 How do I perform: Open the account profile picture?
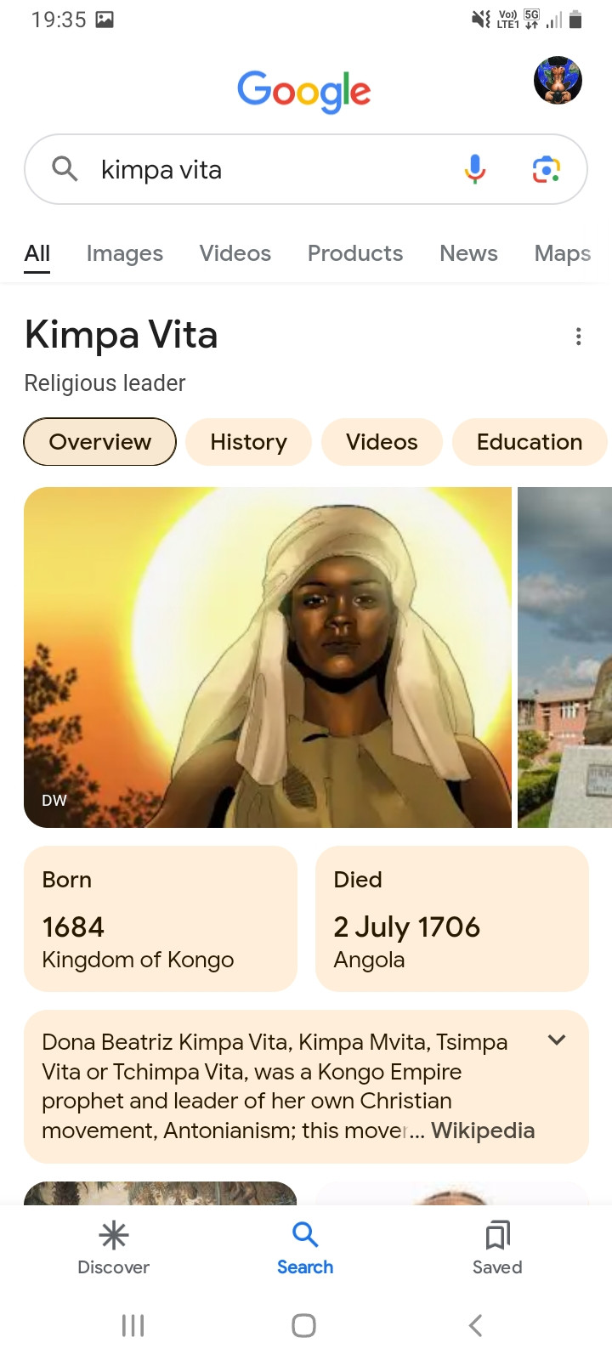tap(558, 81)
